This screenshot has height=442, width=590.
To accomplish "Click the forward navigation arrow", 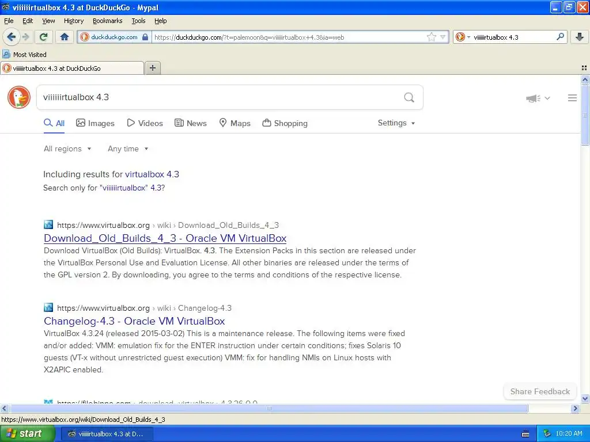I will [x=25, y=37].
